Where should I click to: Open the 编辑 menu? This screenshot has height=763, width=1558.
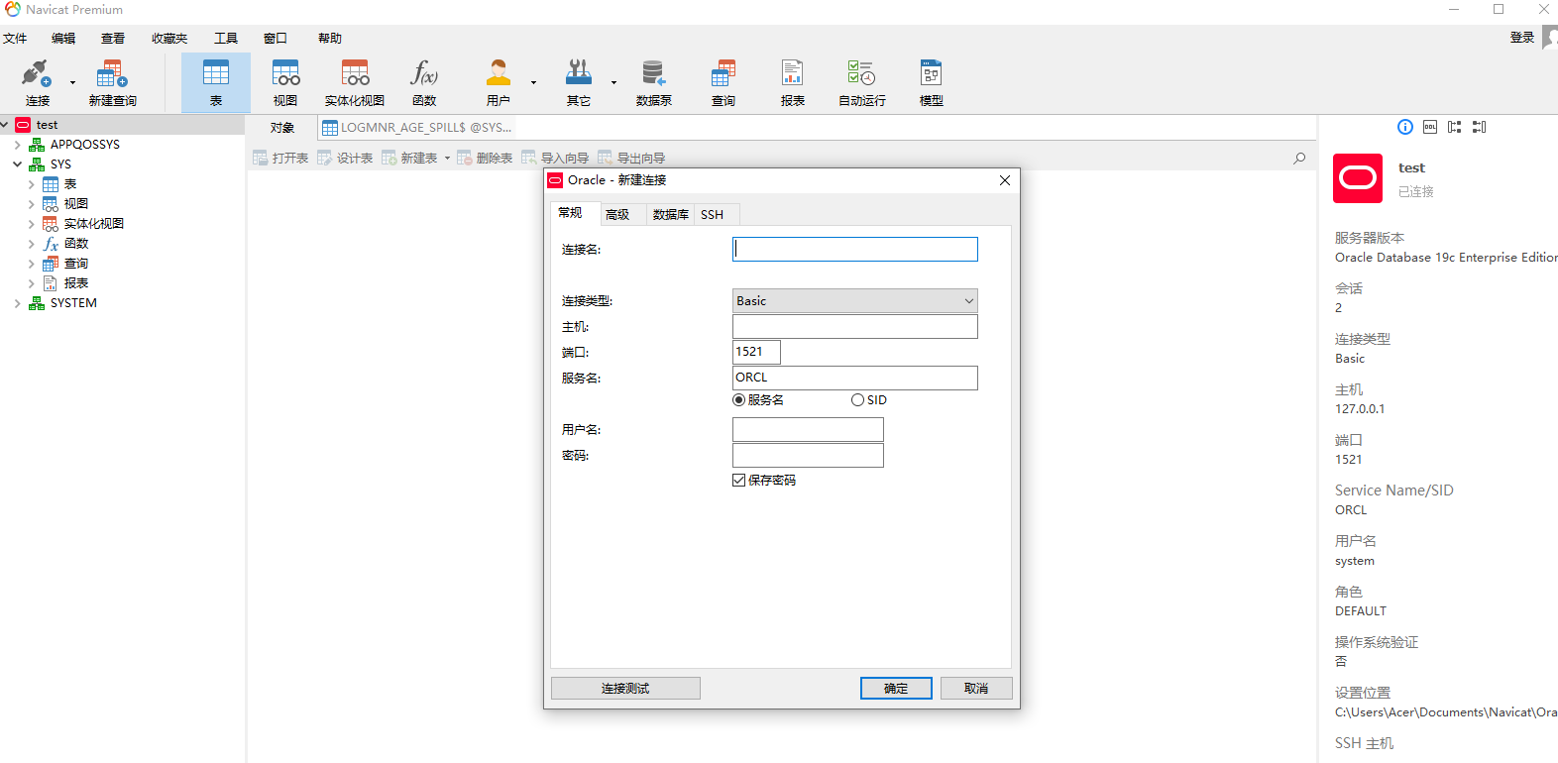pyautogui.click(x=63, y=38)
